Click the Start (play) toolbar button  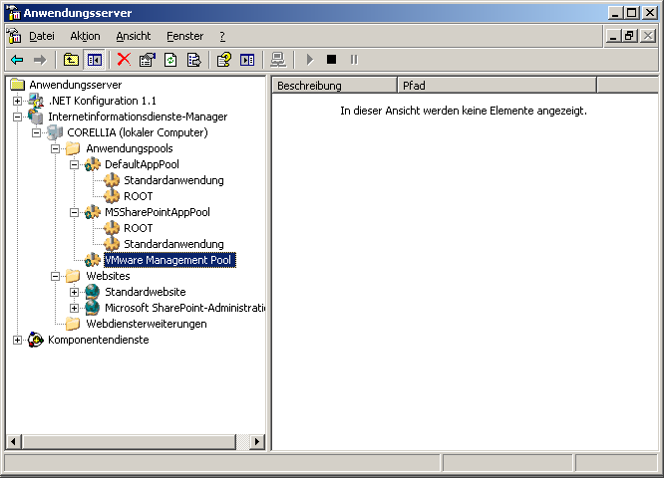pos(309,60)
